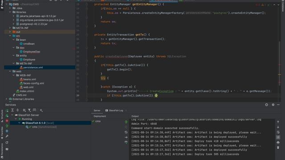Open the Filter options in Services toolbar

pyautogui.click(x=29, y=110)
